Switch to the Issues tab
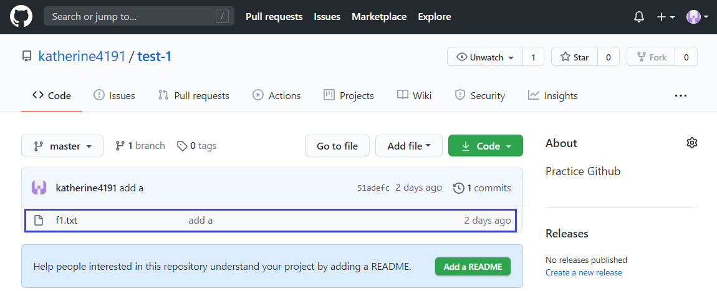 114,95
